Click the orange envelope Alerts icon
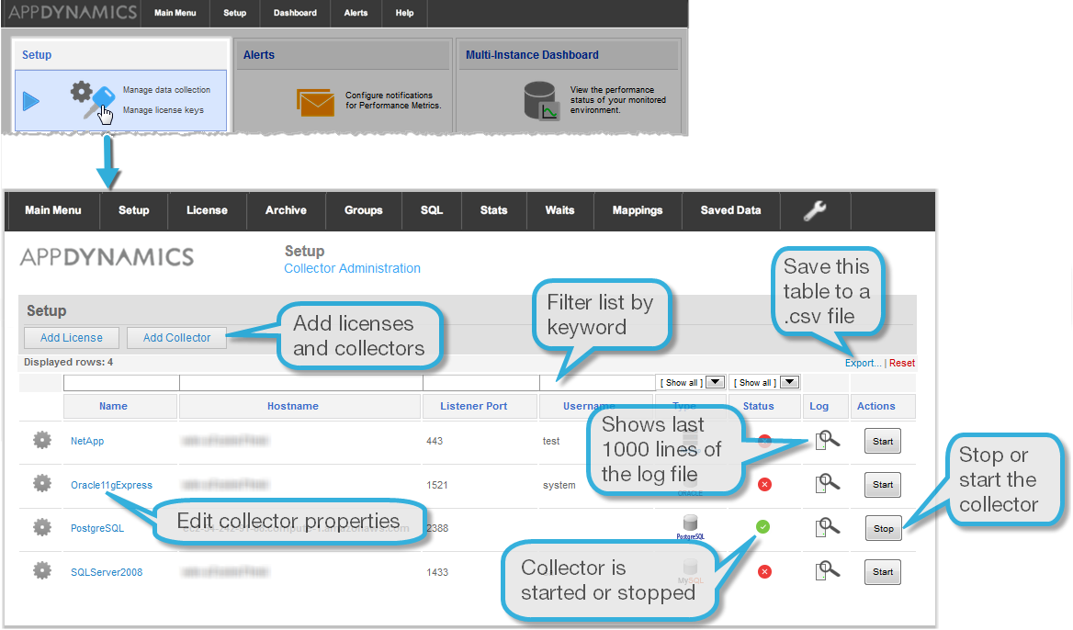 tap(315, 102)
